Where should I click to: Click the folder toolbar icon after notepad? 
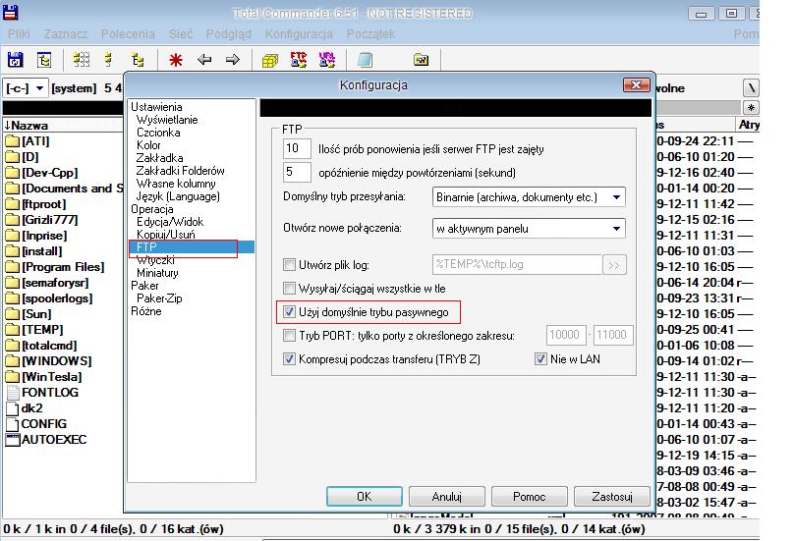421,60
